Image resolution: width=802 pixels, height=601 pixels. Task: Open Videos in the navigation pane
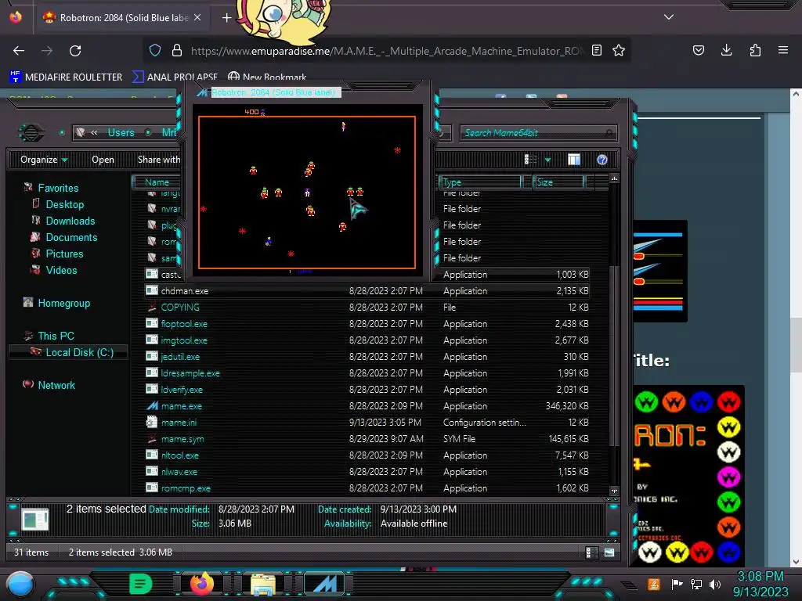coord(61,270)
